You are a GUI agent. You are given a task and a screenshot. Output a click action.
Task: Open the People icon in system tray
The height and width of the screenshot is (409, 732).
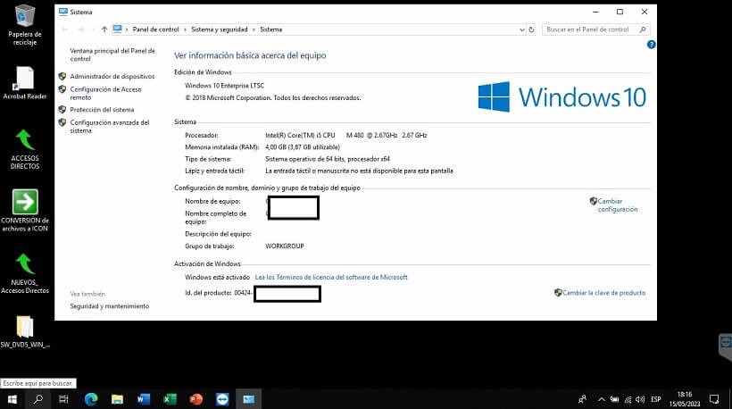(582, 399)
